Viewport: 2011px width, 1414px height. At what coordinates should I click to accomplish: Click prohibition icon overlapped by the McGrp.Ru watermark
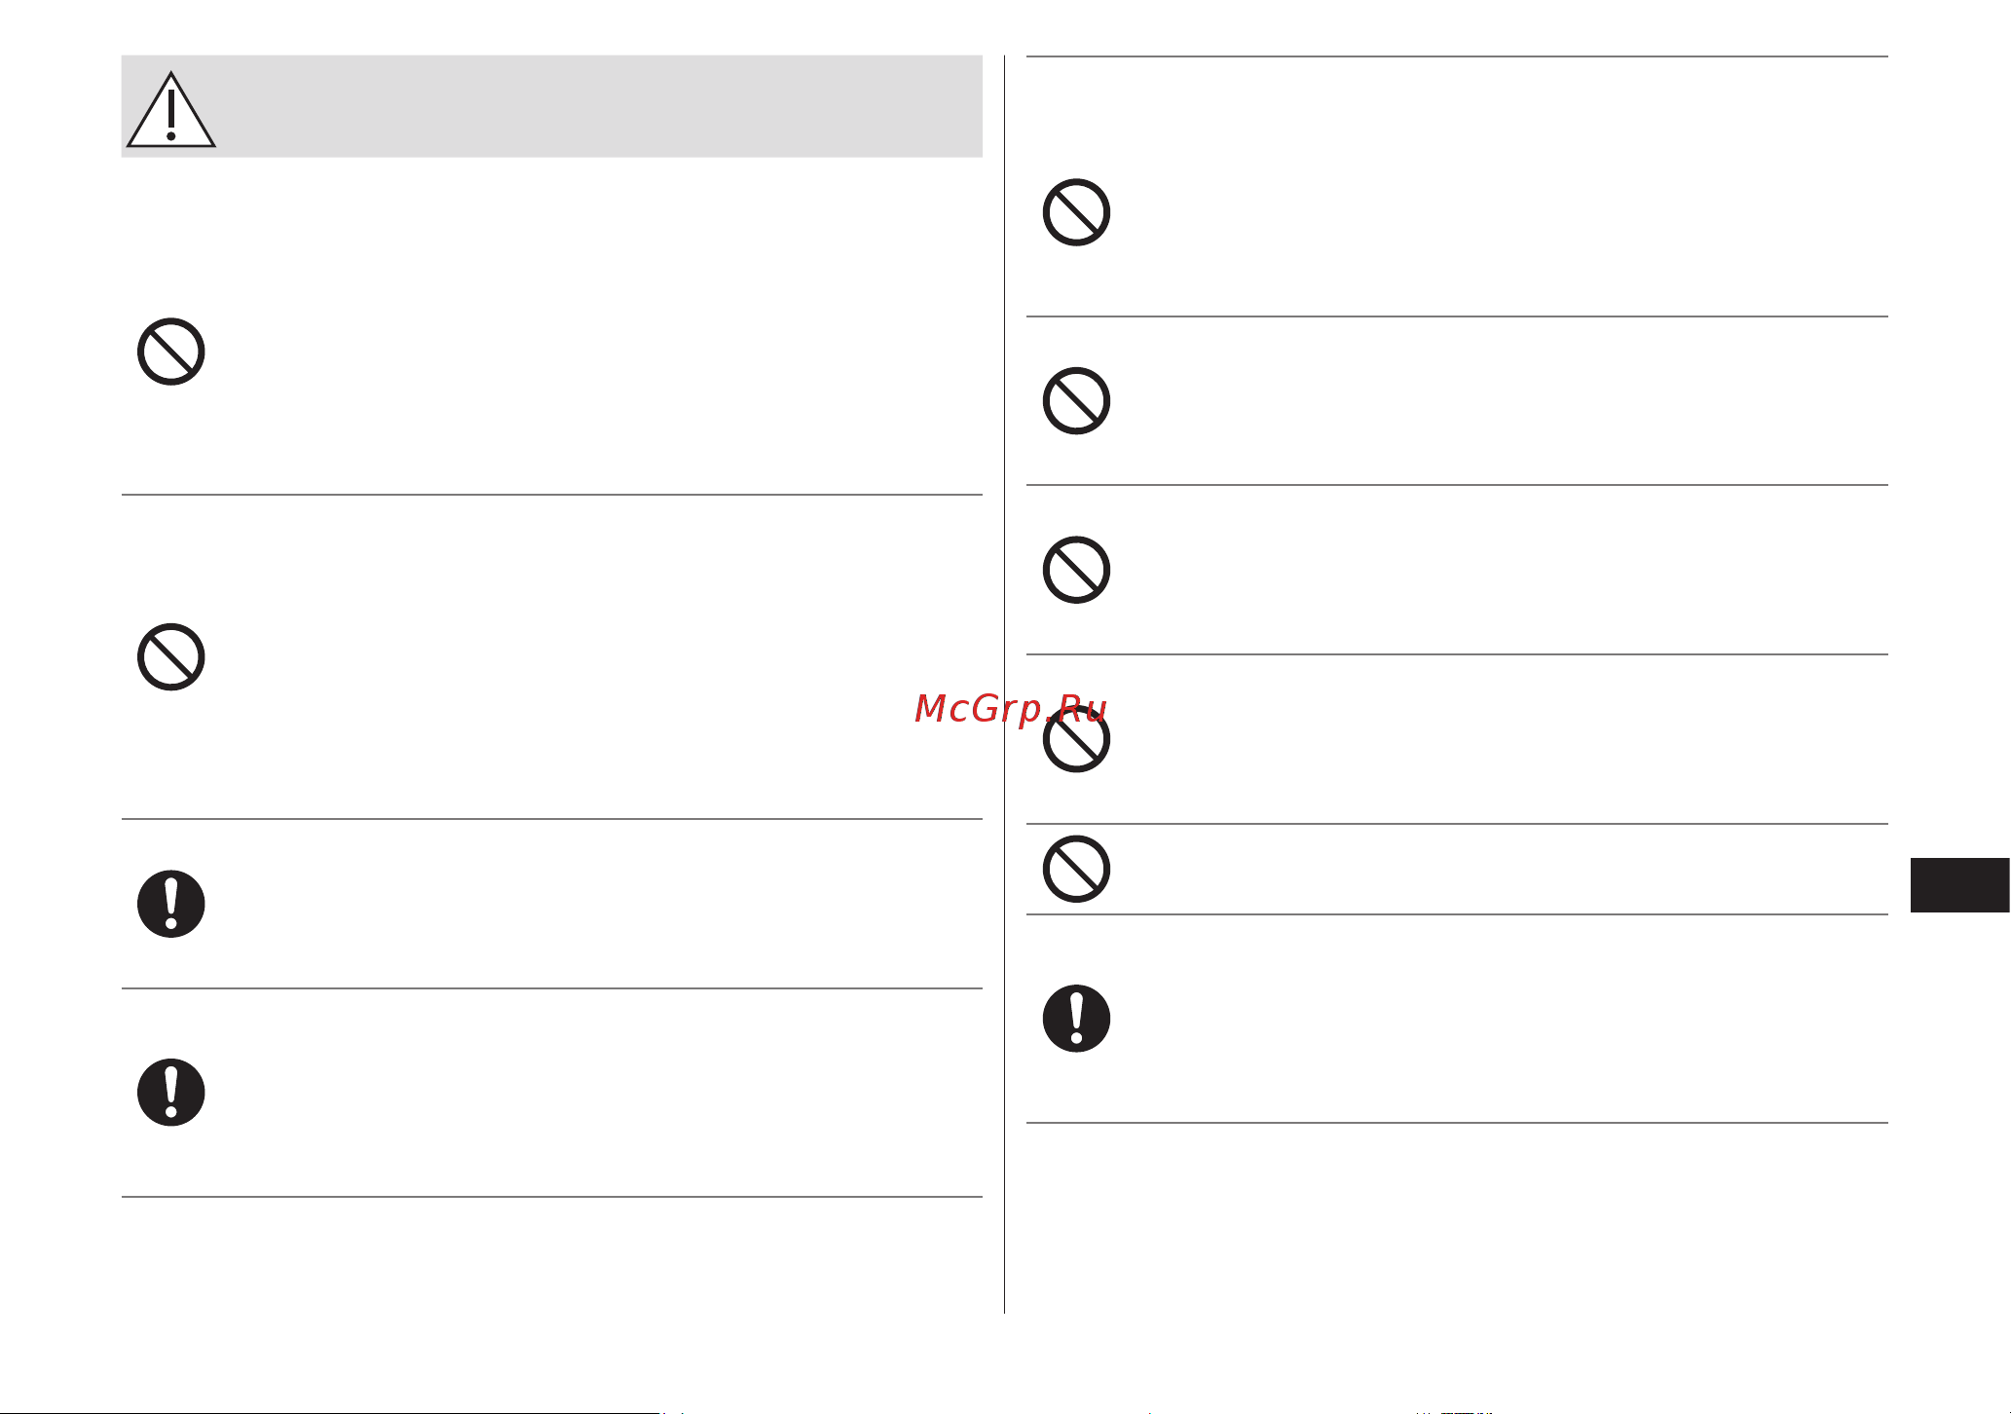(1076, 739)
